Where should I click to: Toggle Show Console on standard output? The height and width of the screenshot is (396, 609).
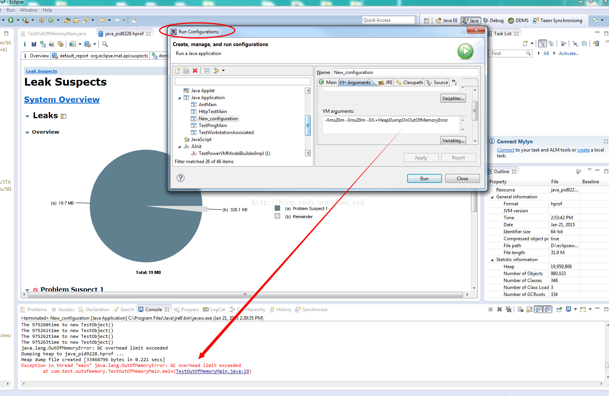coord(538,309)
